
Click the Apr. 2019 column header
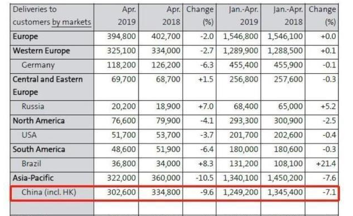127,16
